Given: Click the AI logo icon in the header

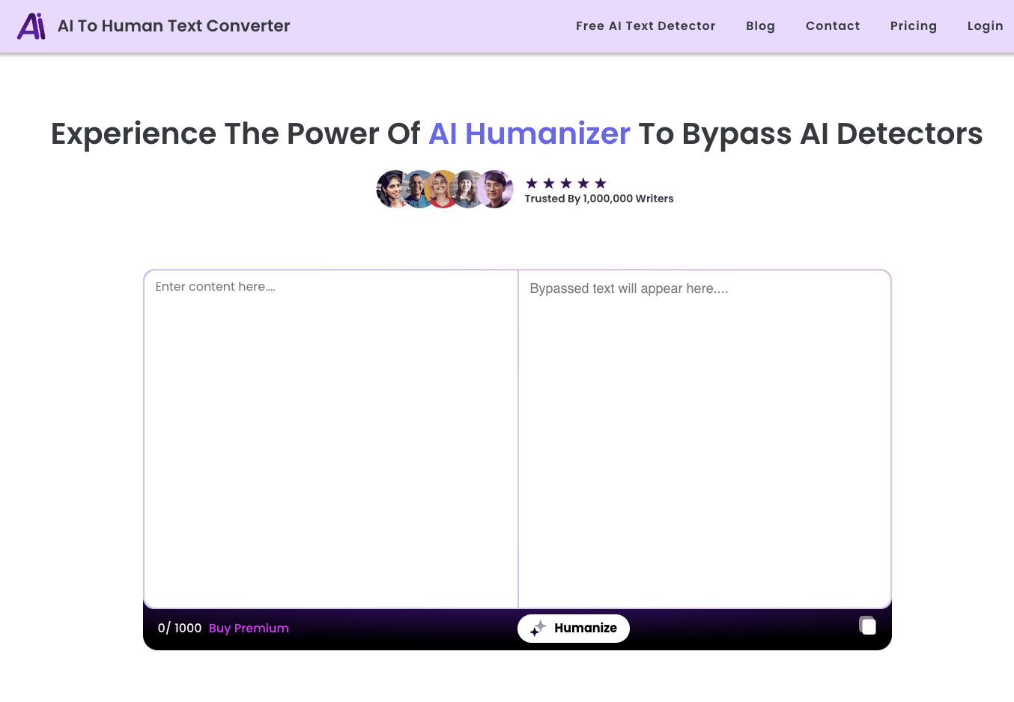Looking at the screenshot, I should [x=31, y=25].
